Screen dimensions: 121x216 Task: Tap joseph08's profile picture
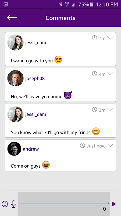(15, 78)
